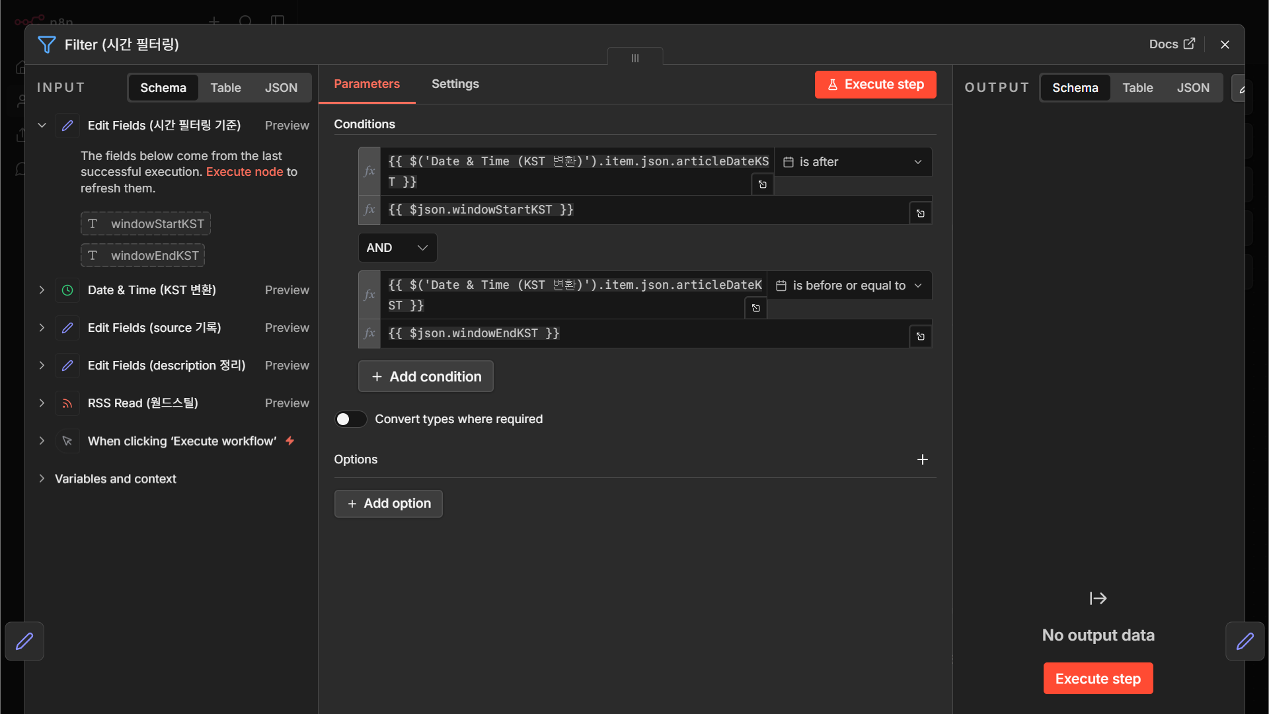This screenshot has width=1269, height=714.
Task: Click pencil icon of Edit Fields (source 기록)
Action: click(67, 328)
